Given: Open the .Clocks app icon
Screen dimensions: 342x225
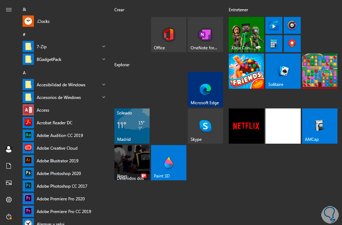Looking at the screenshot, I should (28, 21).
